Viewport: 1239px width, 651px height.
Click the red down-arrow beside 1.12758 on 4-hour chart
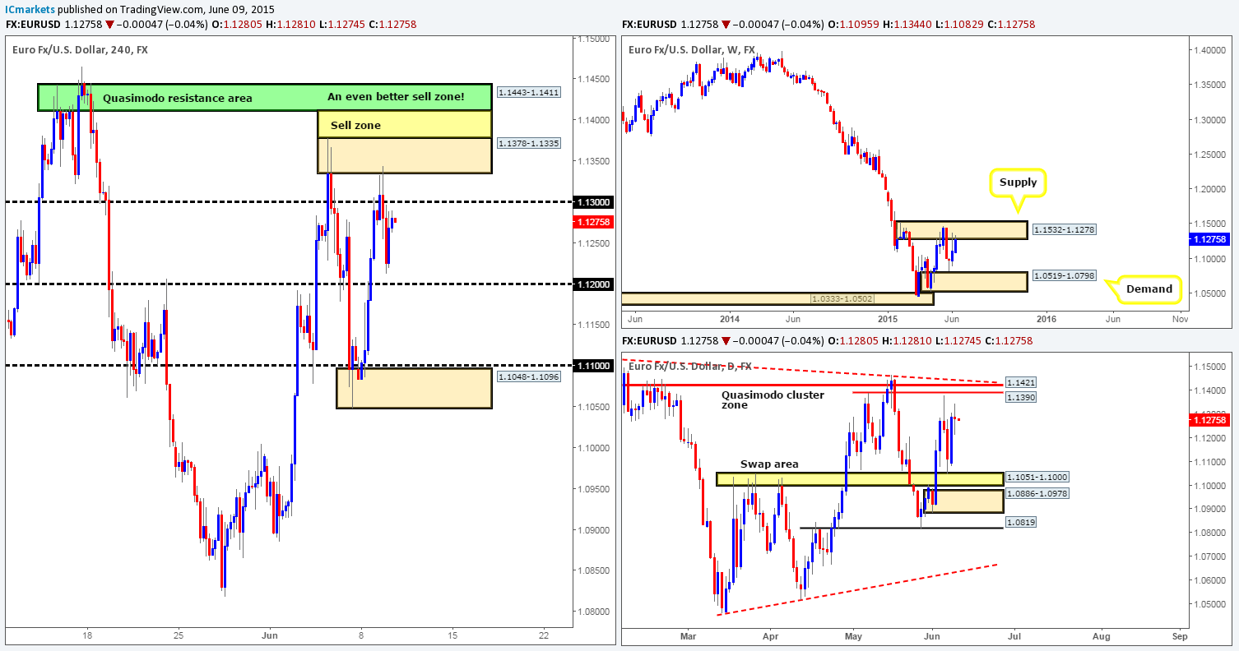pos(111,25)
